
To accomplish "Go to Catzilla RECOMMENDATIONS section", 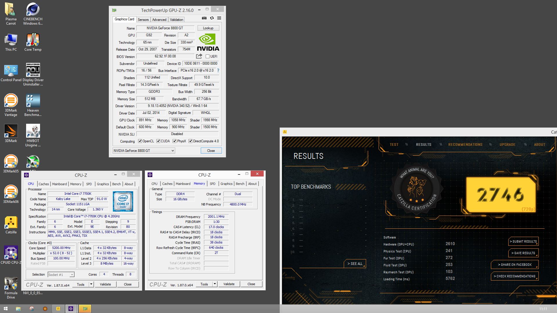I will (x=465, y=144).
